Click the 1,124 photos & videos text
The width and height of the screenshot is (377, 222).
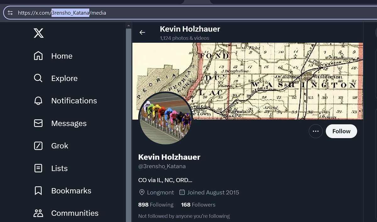click(184, 38)
